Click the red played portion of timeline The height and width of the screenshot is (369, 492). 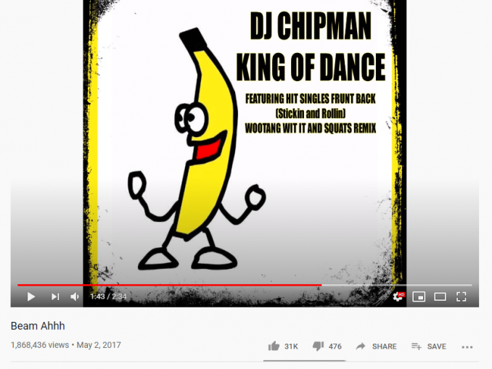point(169,285)
